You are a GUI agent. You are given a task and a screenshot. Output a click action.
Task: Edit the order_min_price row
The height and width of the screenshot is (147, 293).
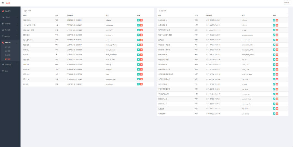[x=274, y=45]
